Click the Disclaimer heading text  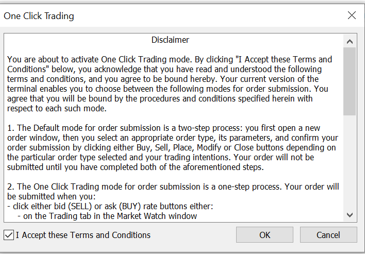pos(170,40)
